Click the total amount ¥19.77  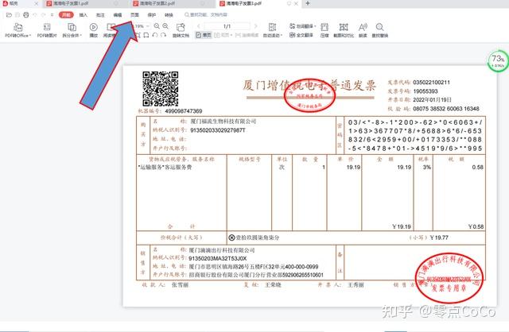(x=439, y=237)
